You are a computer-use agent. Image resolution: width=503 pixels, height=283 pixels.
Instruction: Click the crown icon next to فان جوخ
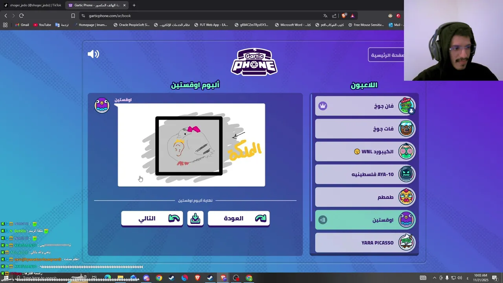pyautogui.click(x=323, y=106)
